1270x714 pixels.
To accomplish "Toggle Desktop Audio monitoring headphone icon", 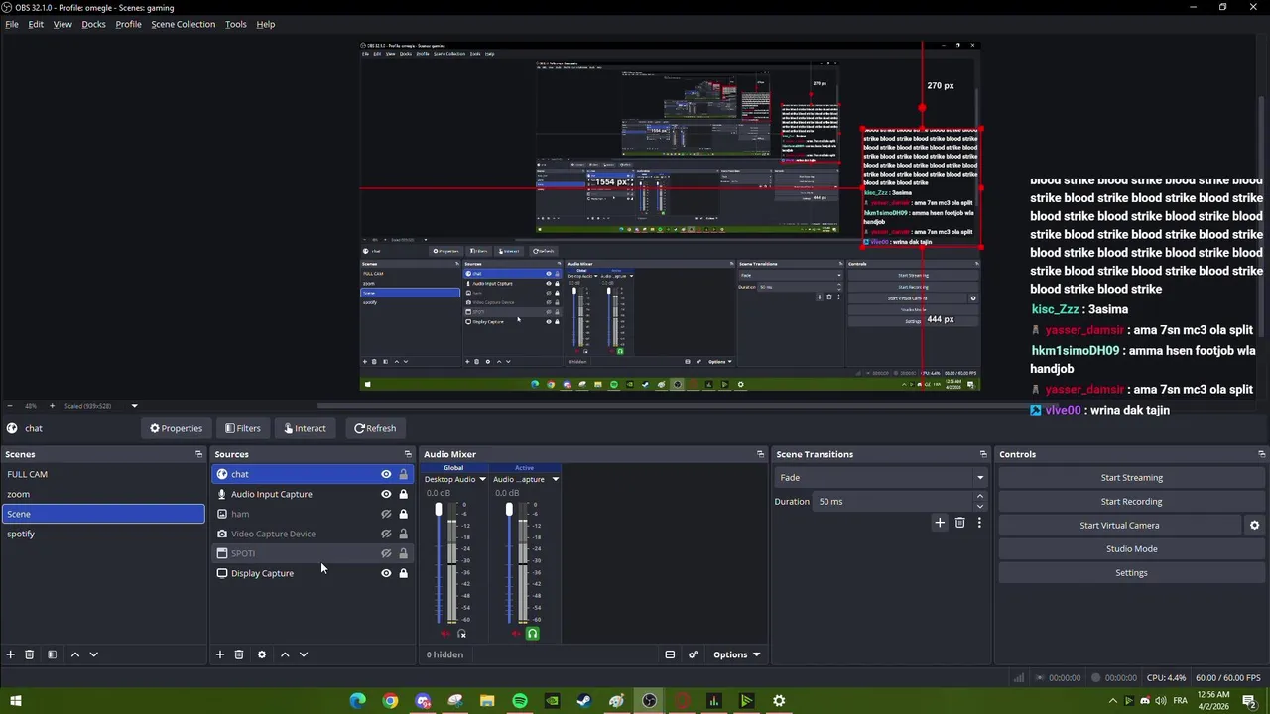I will [461, 634].
